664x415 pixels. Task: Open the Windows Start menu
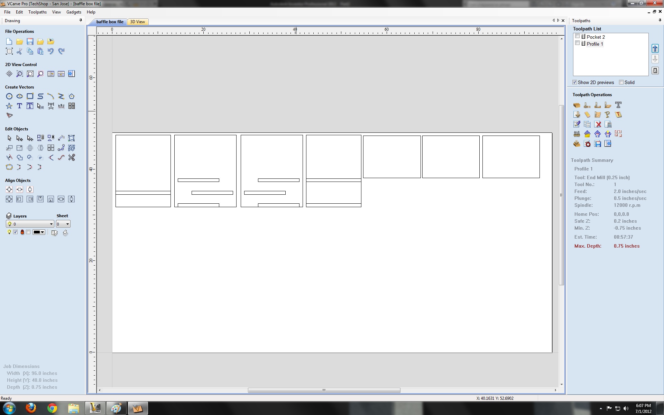9,408
